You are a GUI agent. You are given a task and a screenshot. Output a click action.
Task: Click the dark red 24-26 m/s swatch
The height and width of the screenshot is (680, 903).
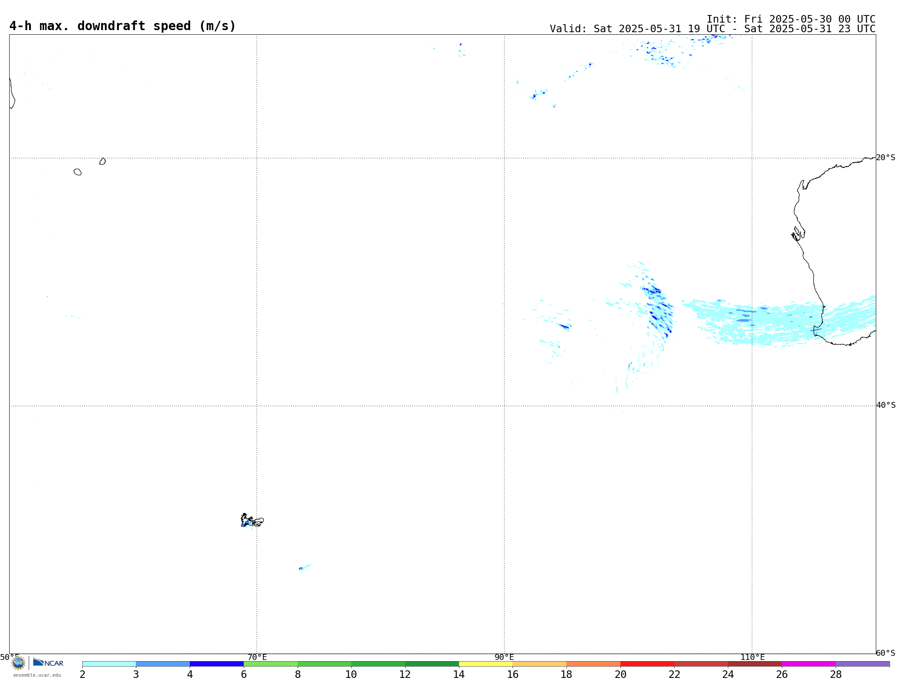coord(755,664)
